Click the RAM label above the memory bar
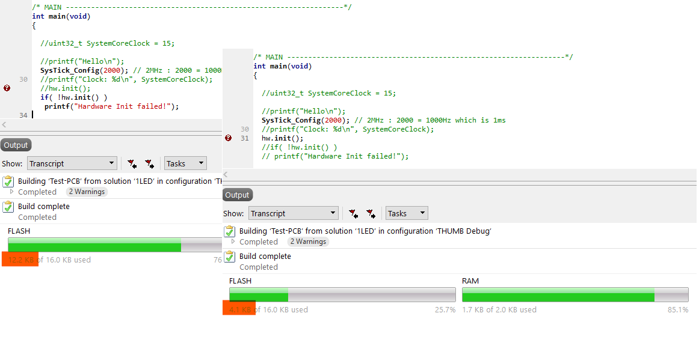This screenshot has width=699, height=337. [471, 281]
